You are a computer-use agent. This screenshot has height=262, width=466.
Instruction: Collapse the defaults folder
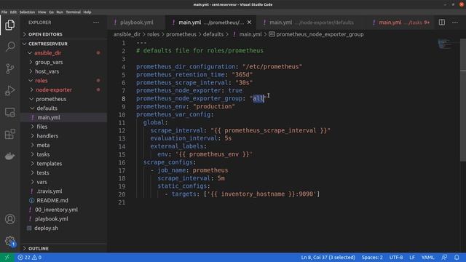tap(47, 108)
